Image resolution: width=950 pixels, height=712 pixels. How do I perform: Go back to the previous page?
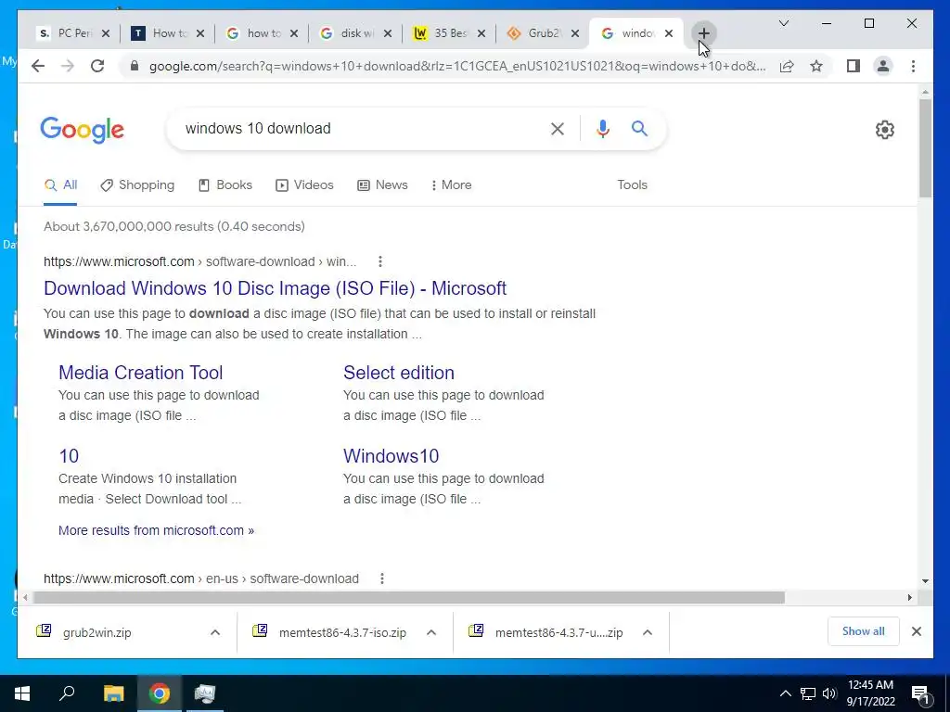point(37,66)
